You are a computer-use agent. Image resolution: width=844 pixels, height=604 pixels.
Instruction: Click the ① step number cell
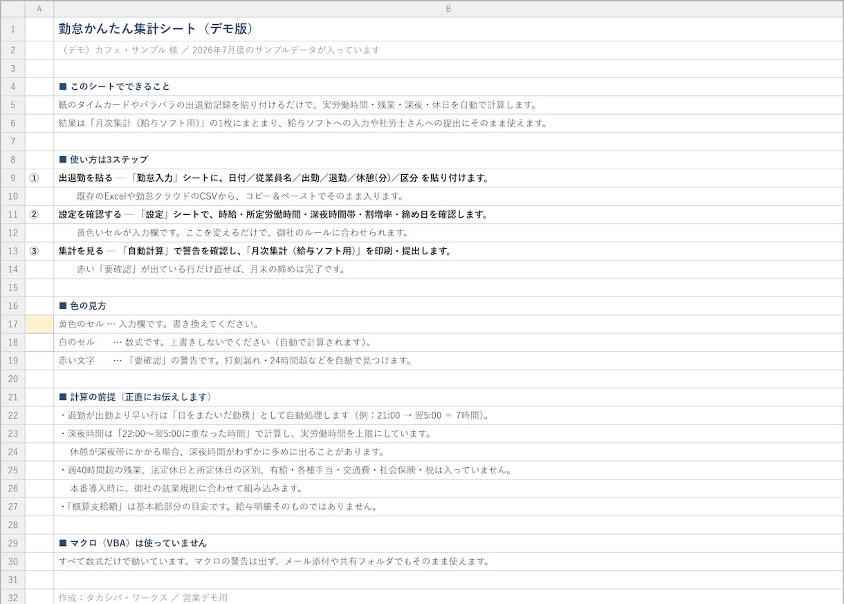coord(39,178)
